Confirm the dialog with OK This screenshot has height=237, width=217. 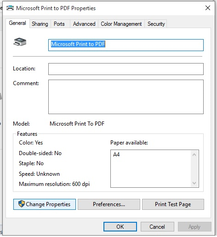click(120, 226)
